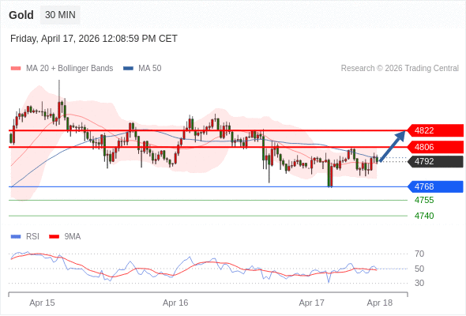
Task: Select the date text Friday, April 17, 2026
Action: click(55, 39)
